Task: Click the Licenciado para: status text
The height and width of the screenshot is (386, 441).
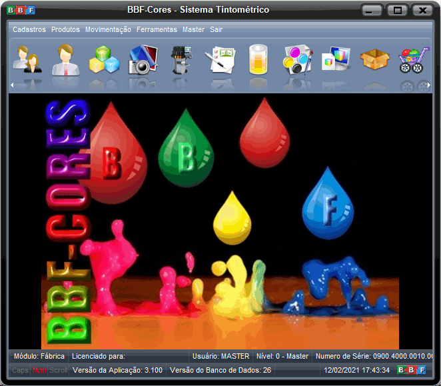Action: coord(99,356)
